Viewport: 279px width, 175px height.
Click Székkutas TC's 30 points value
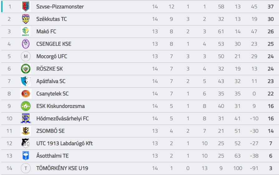pos(270,19)
